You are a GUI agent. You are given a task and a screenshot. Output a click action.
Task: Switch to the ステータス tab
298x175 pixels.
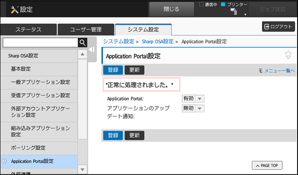[x=29, y=29]
